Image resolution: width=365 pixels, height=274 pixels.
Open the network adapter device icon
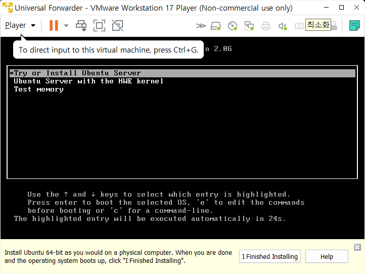[249, 26]
